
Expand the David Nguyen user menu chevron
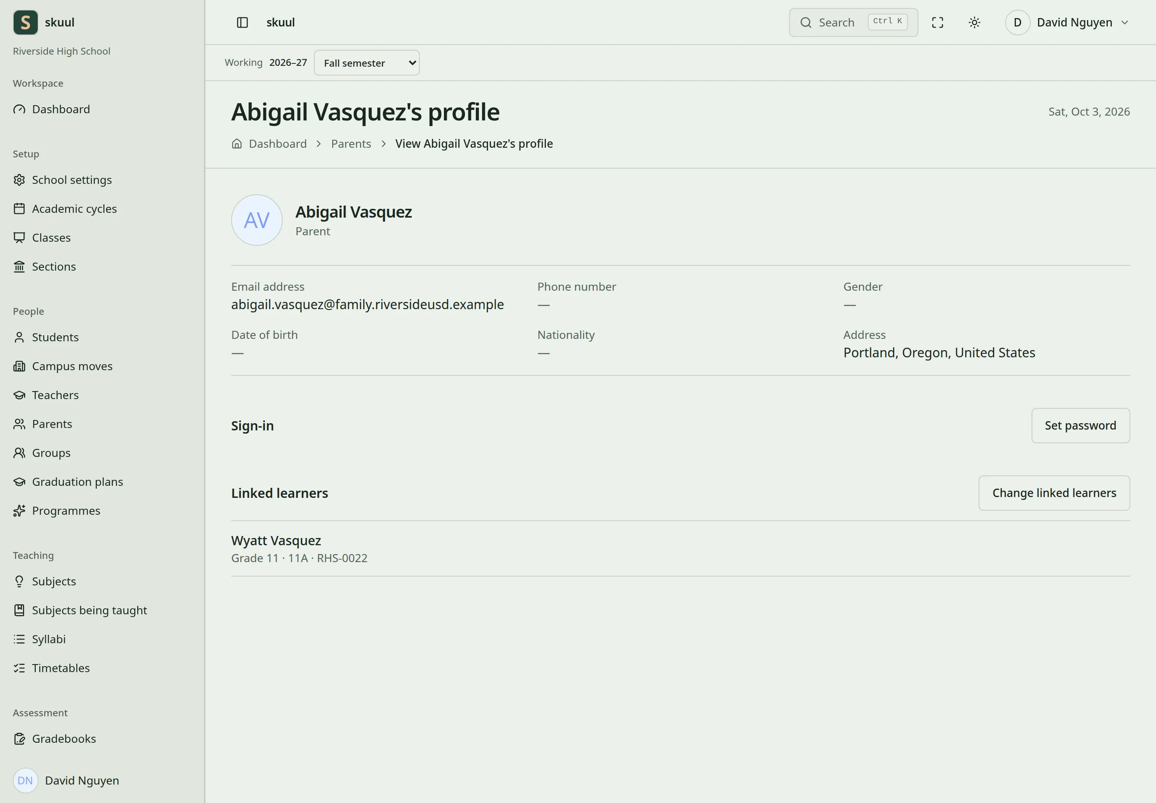pos(1125,22)
